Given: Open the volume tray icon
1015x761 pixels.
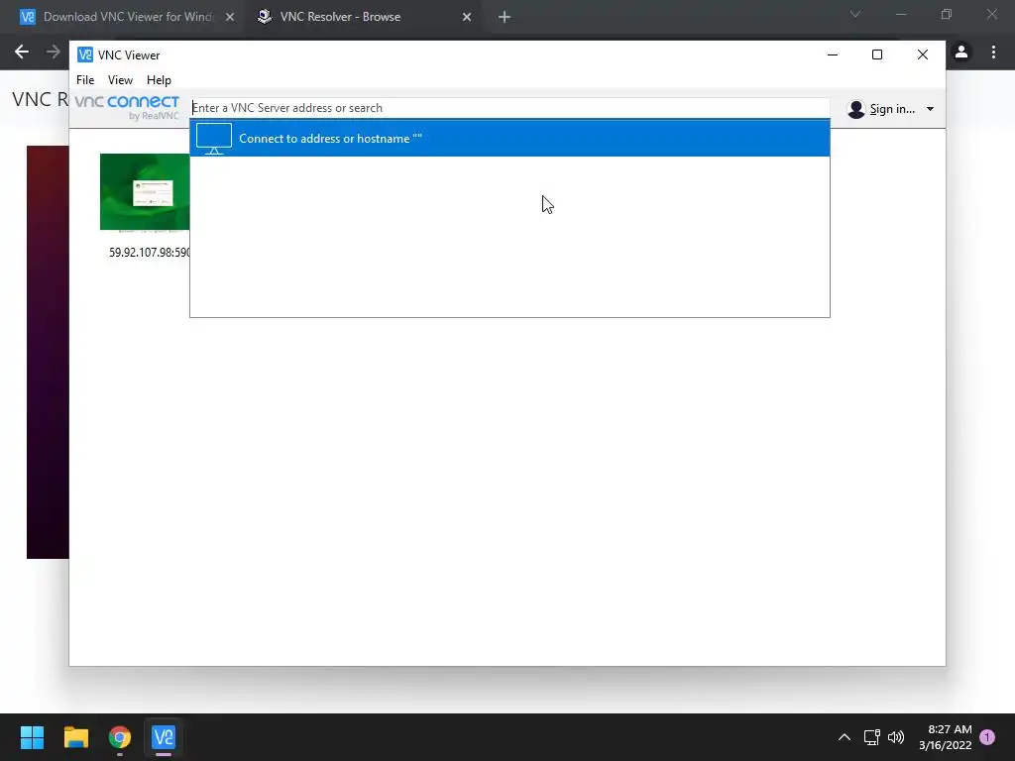Looking at the screenshot, I should click(x=896, y=737).
